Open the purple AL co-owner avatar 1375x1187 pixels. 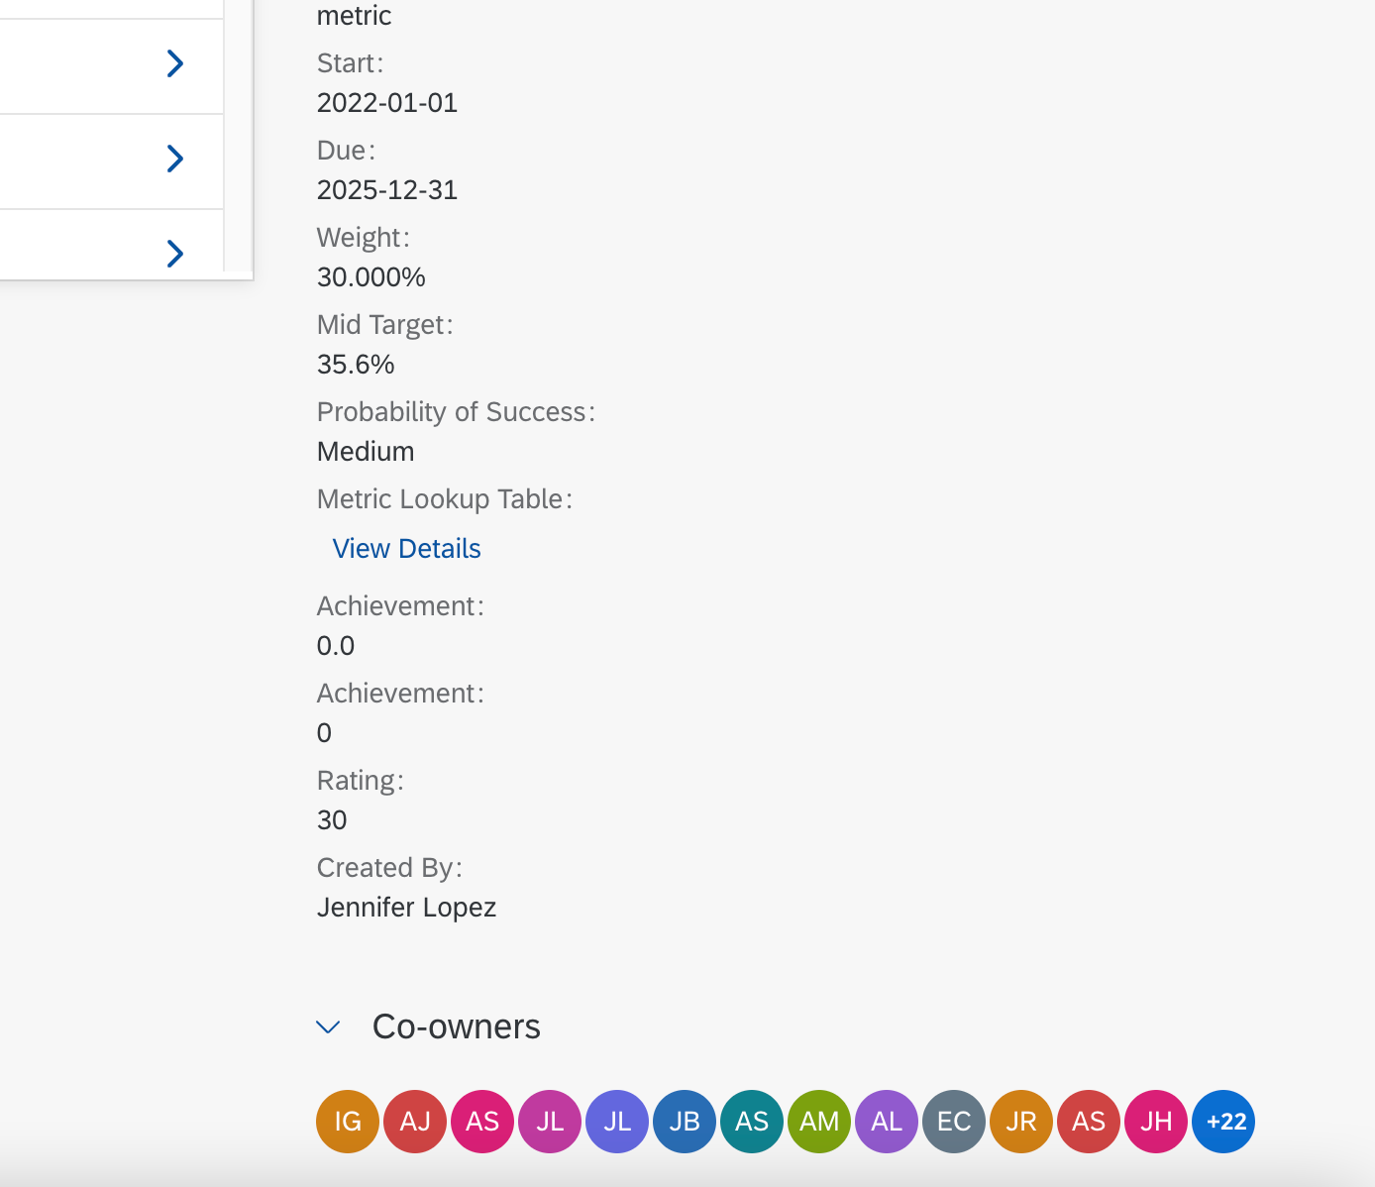pos(887,1122)
